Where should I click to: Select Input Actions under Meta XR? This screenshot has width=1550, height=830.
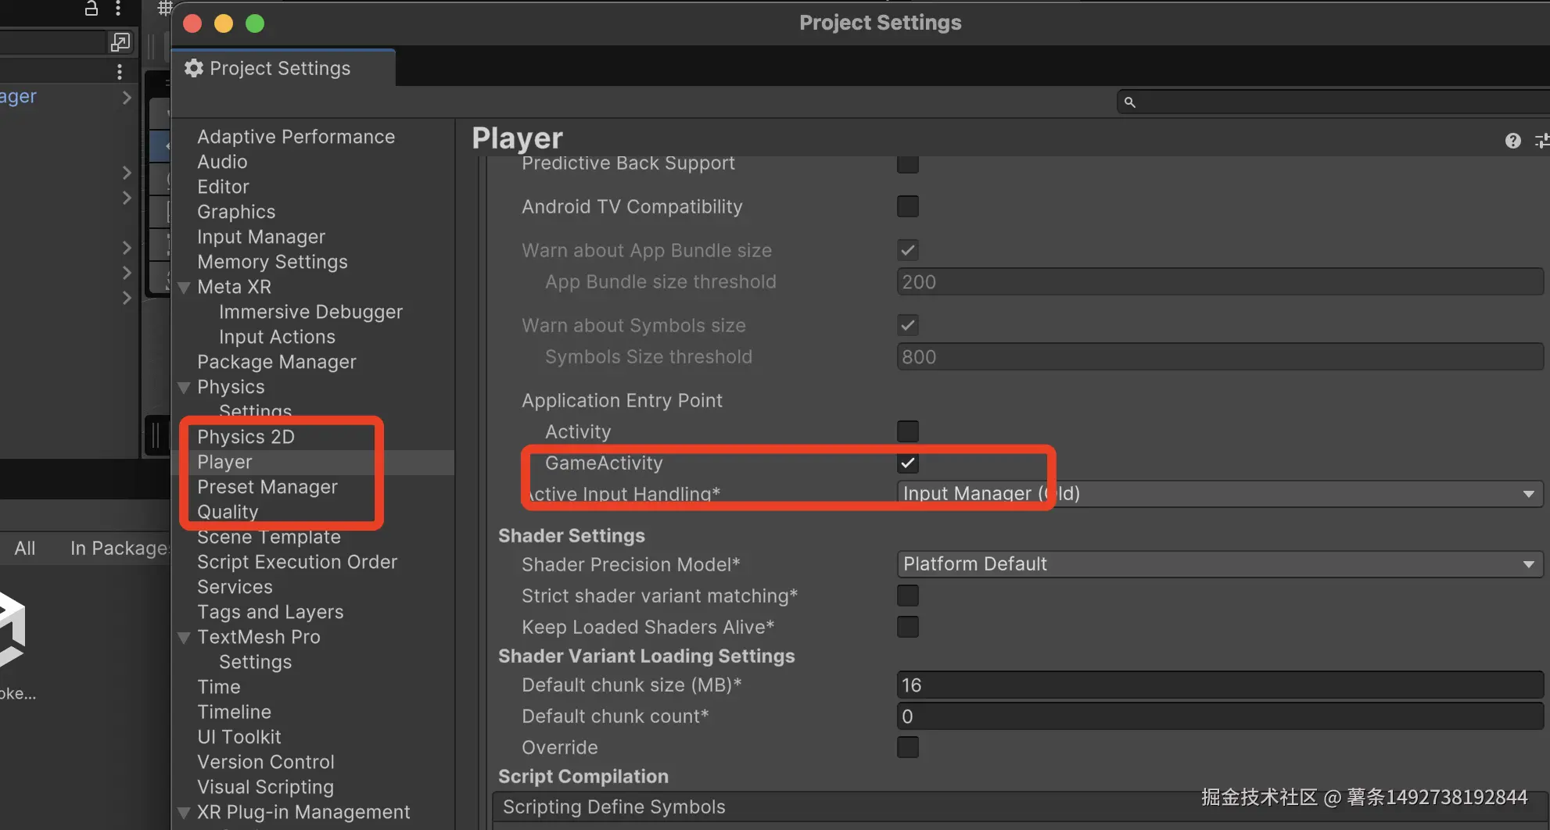(x=277, y=337)
